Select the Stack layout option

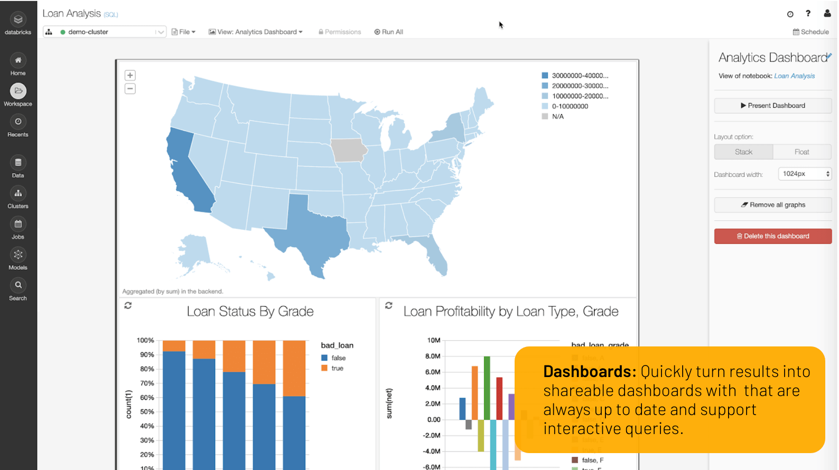pos(743,152)
